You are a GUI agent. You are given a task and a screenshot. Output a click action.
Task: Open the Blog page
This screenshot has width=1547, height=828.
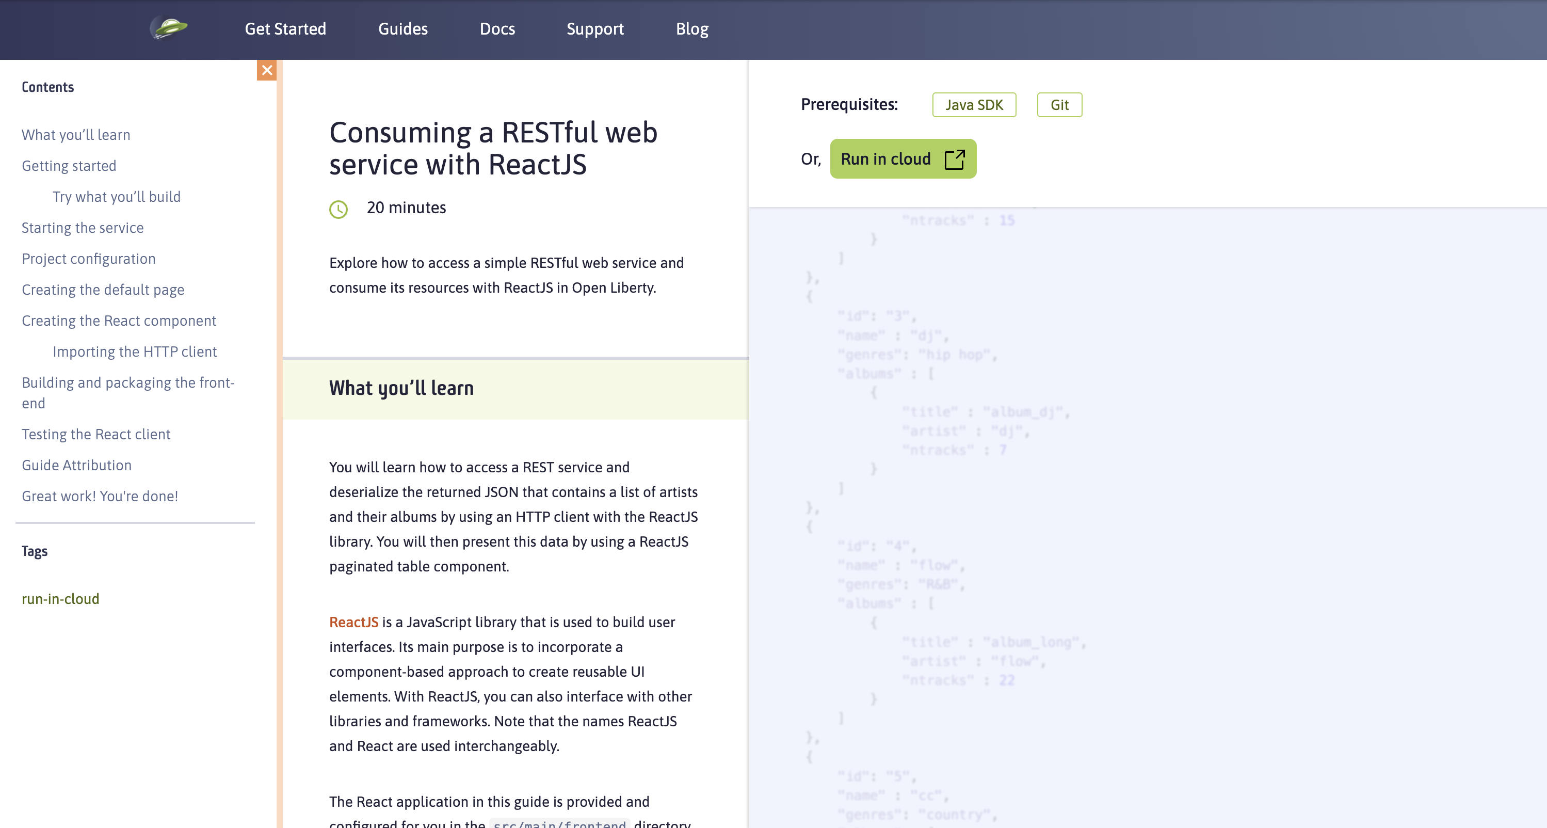pyautogui.click(x=692, y=29)
